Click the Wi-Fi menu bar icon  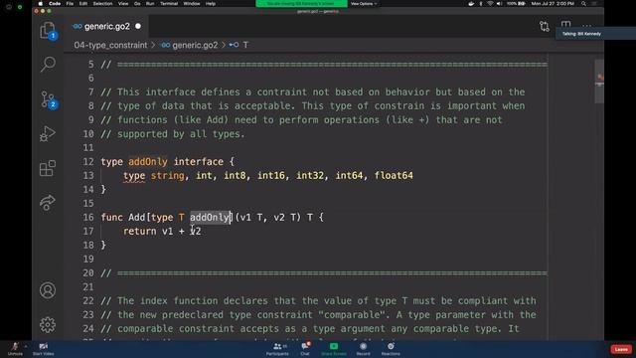(x=490, y=4)
